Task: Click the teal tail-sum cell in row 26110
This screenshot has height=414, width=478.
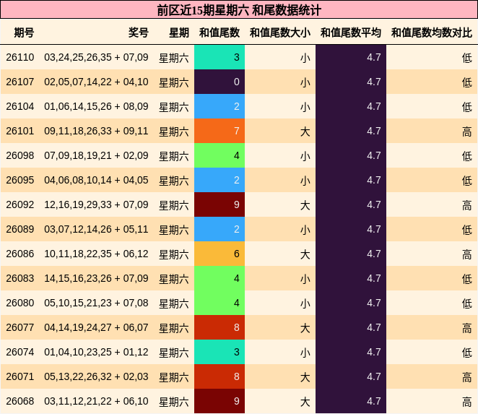Action: 220,57
